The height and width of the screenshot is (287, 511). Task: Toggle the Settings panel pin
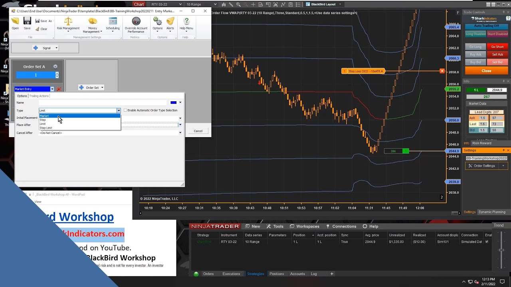click(503, 150)
